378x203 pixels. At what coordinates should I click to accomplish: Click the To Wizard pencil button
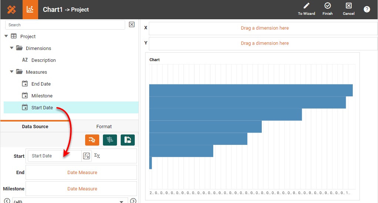coord(306,9)
